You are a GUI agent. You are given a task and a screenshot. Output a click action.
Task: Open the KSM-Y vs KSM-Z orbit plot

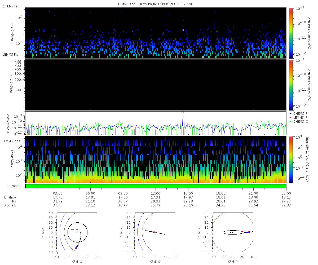pyautogui.click(x=233, y=232)
